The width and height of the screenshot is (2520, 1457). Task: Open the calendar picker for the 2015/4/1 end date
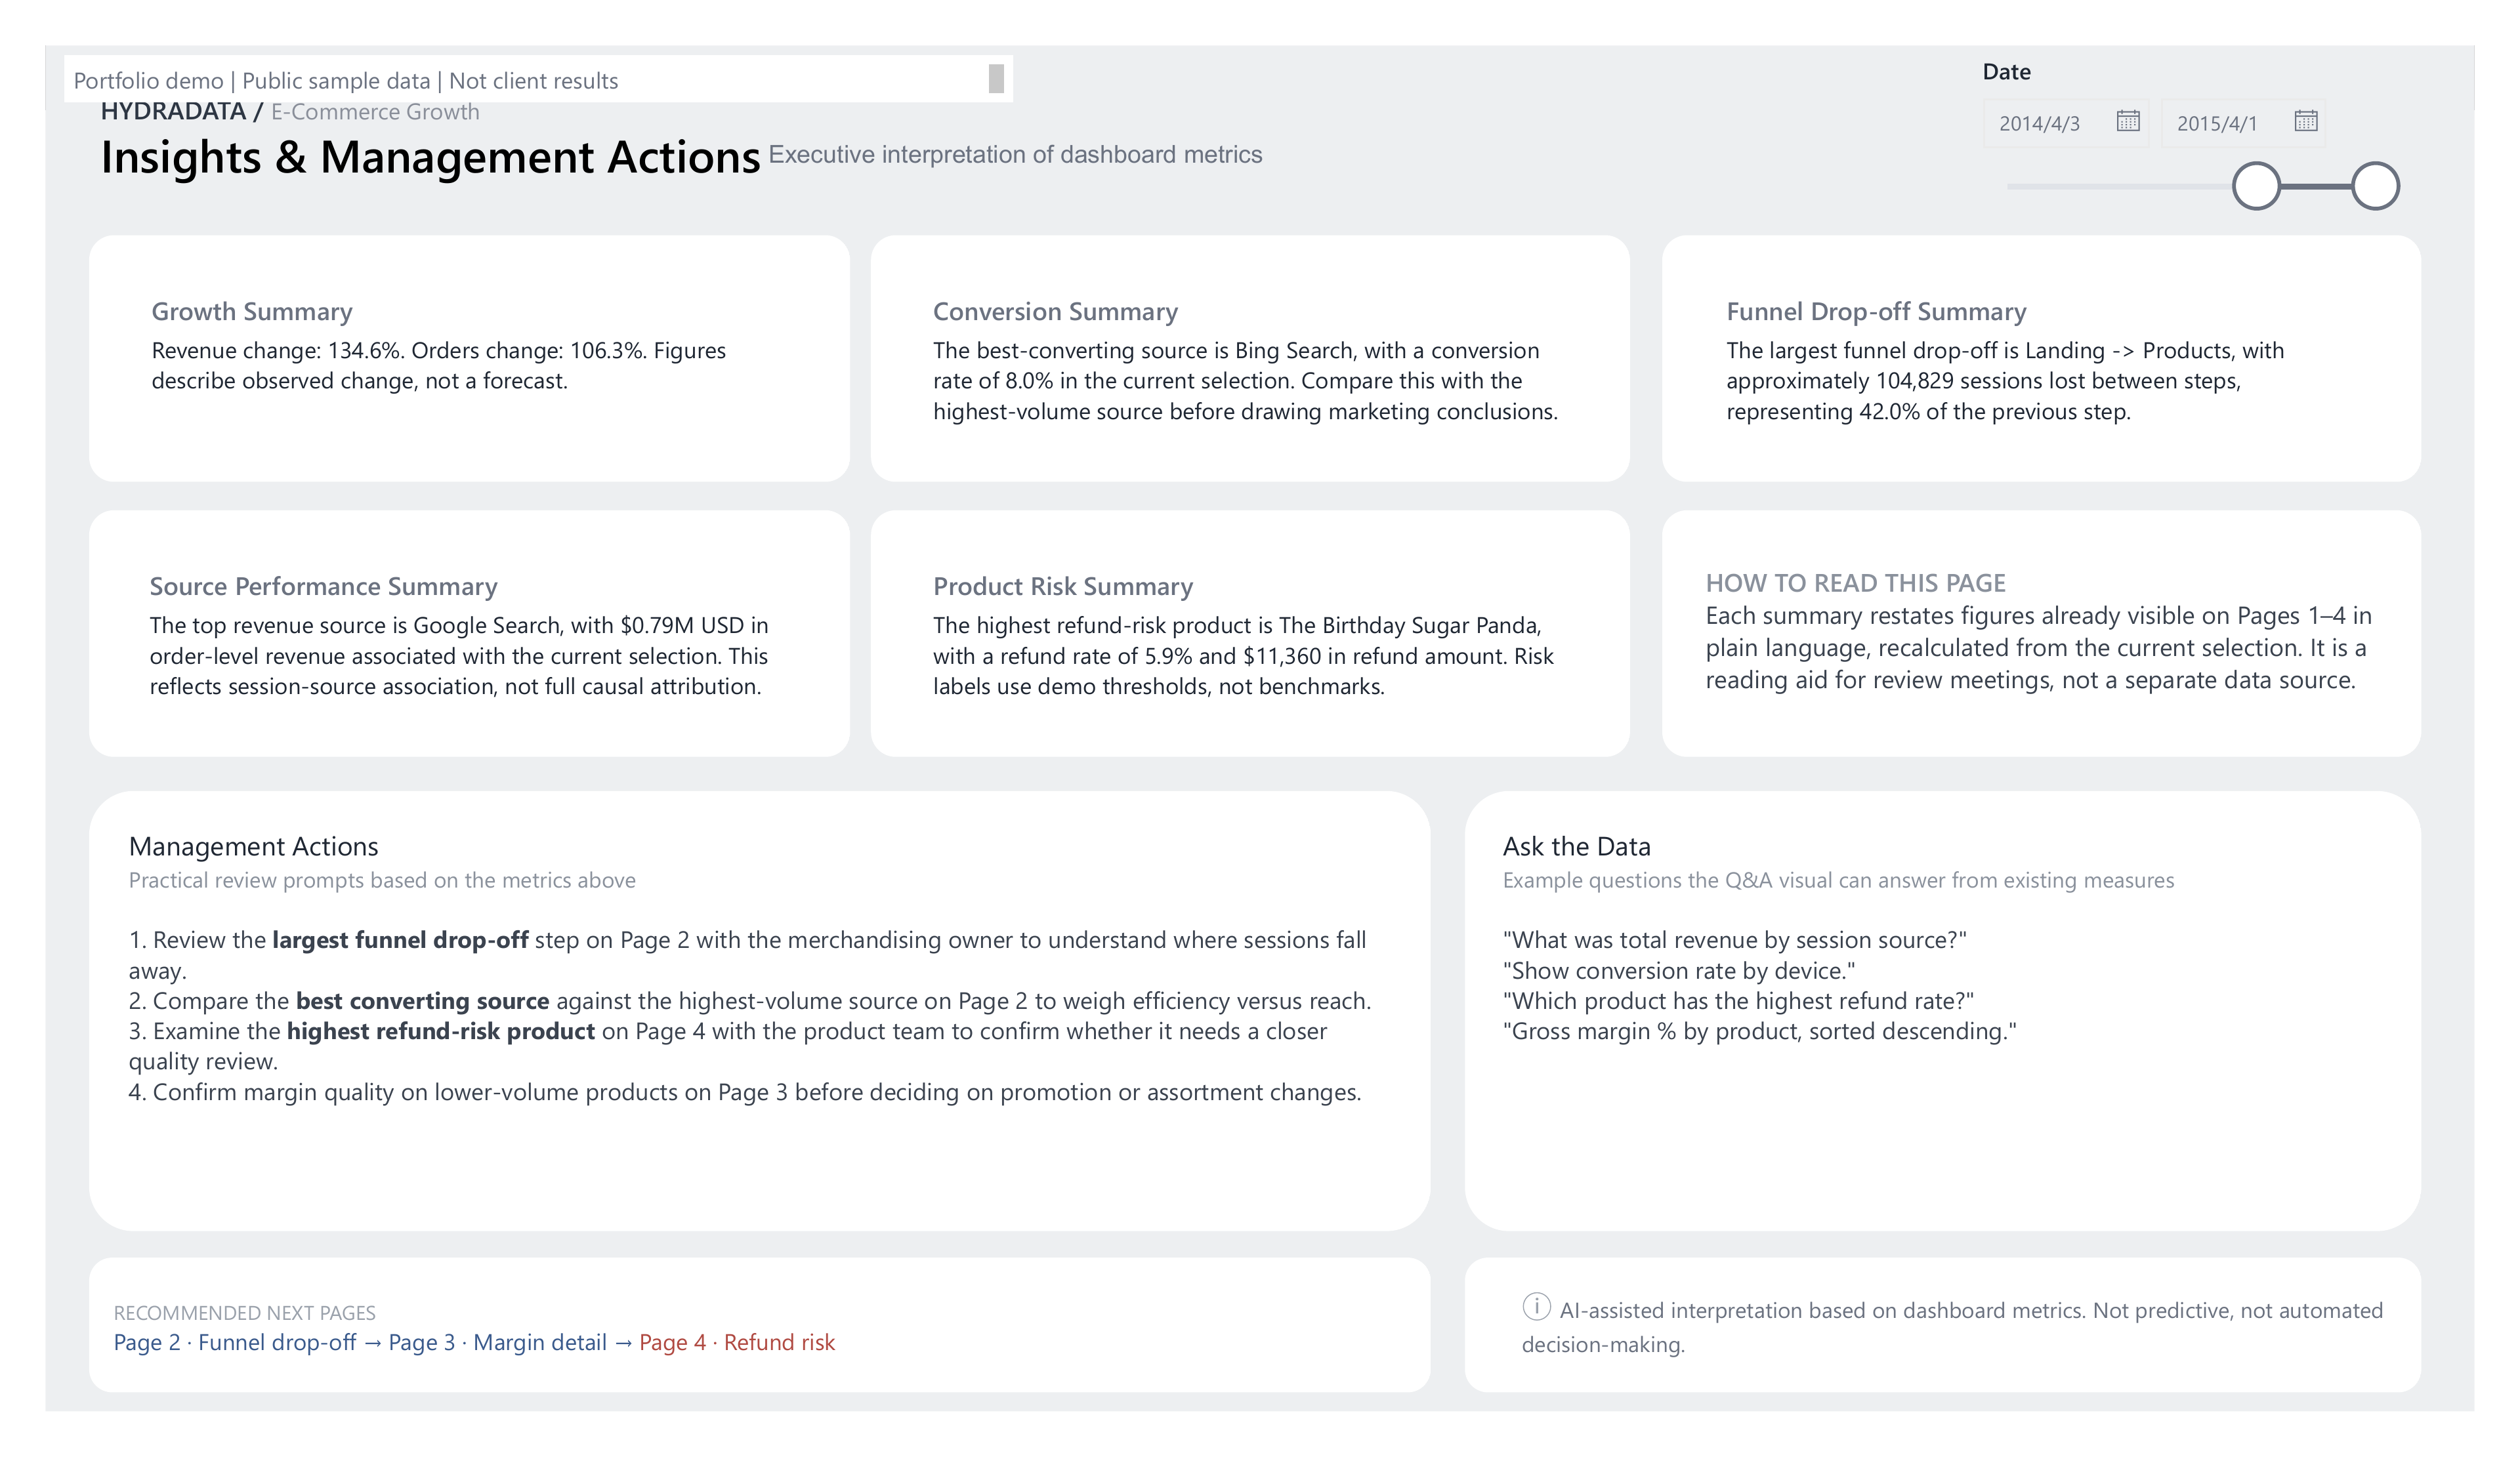click(2305, 121)
